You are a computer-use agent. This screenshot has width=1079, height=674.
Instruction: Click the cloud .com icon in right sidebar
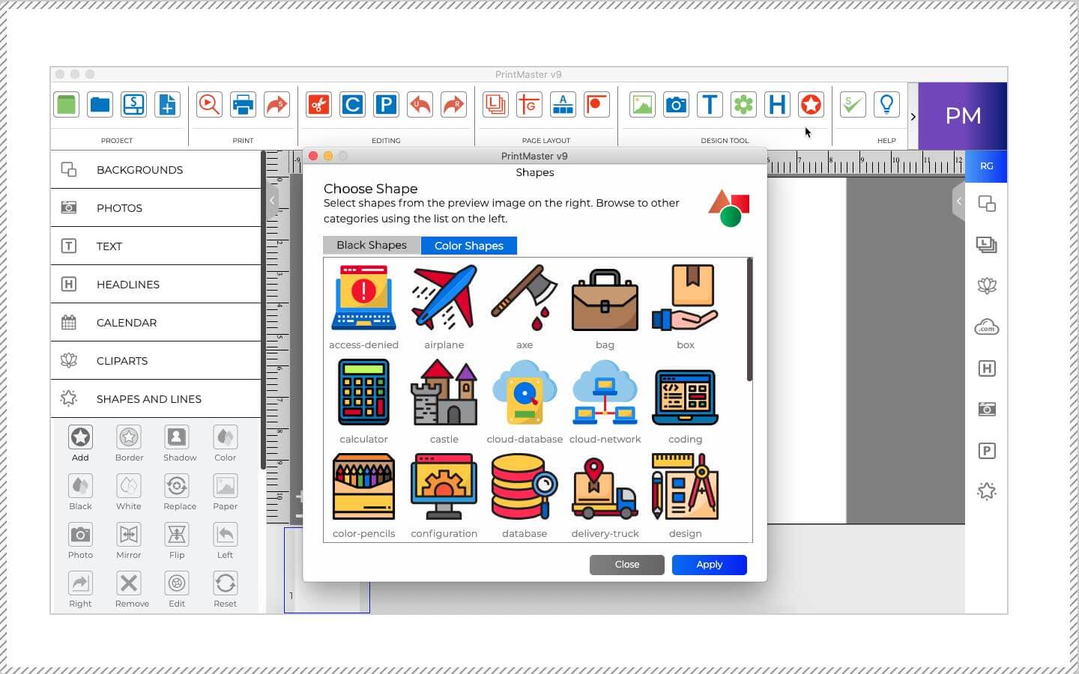click(x=987, y=327)
